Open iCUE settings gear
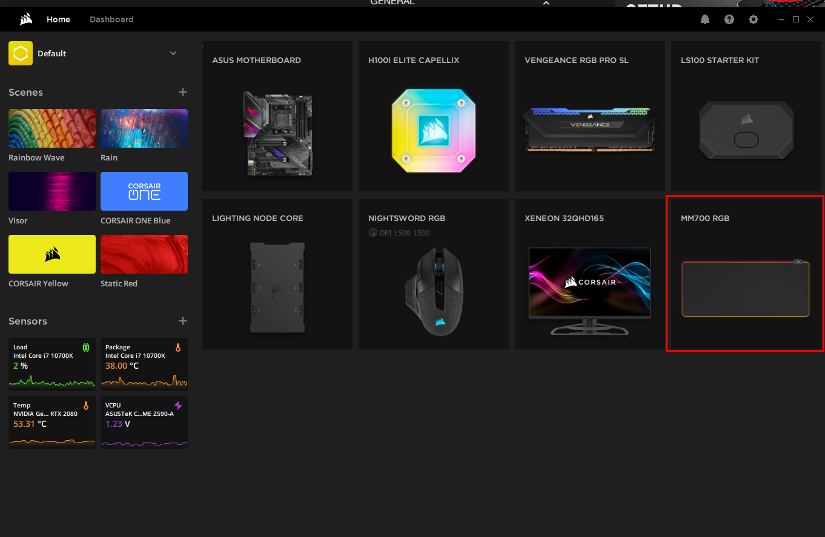Viewport: 825px width, 537px height. point(753,19)
